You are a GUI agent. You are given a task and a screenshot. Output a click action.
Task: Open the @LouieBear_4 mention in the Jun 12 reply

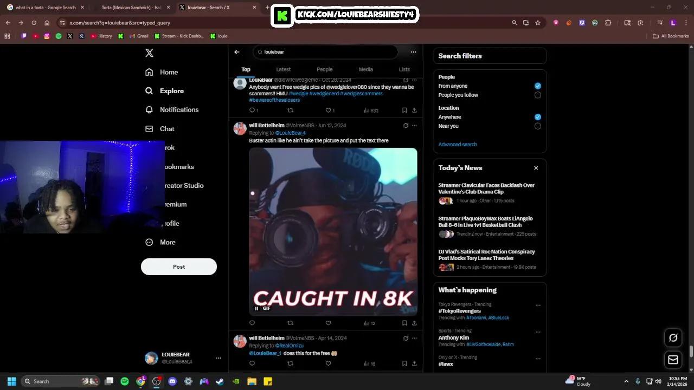click(x=290, y=133)
